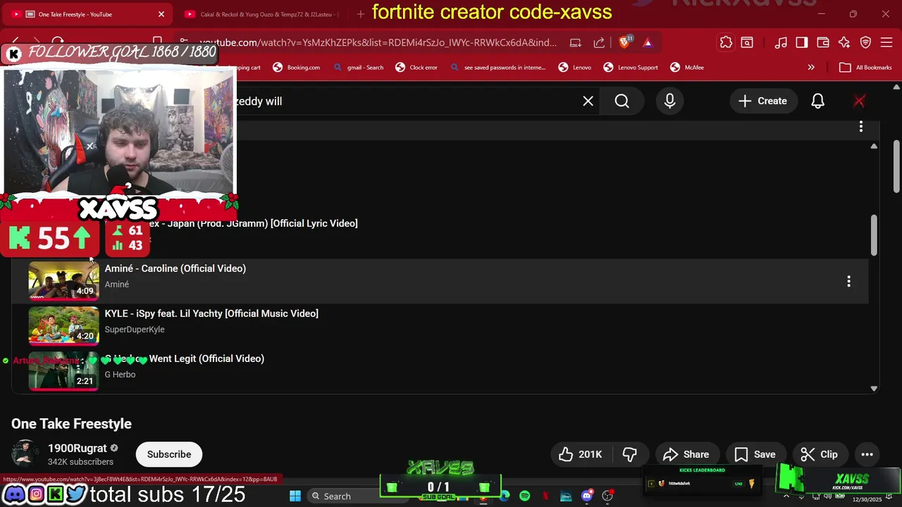902x507 pixels.
Task: Click the 1900Rugrat channel avatar
Action: [x=25, y=454]
